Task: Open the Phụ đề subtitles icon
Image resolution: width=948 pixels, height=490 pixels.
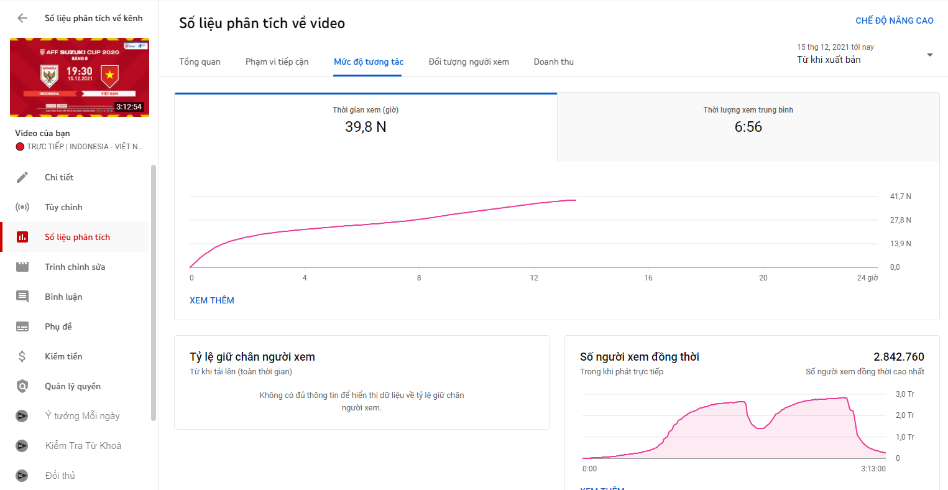Action: [x=23, y=326]
